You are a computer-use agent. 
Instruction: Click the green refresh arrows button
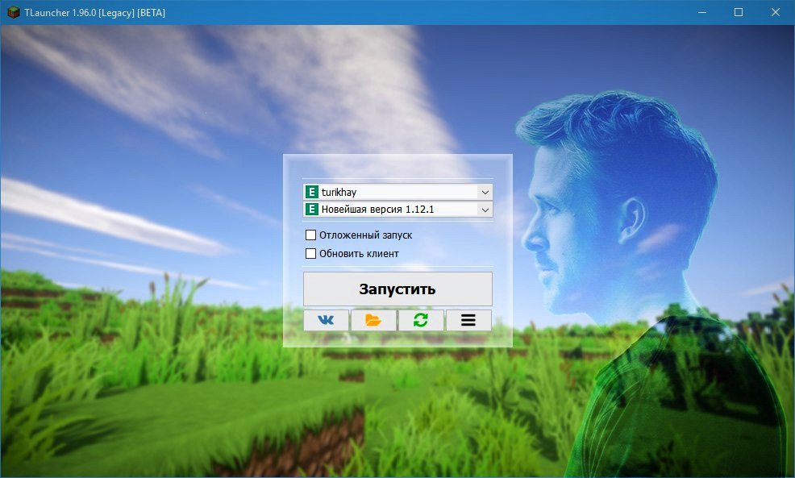421,320
